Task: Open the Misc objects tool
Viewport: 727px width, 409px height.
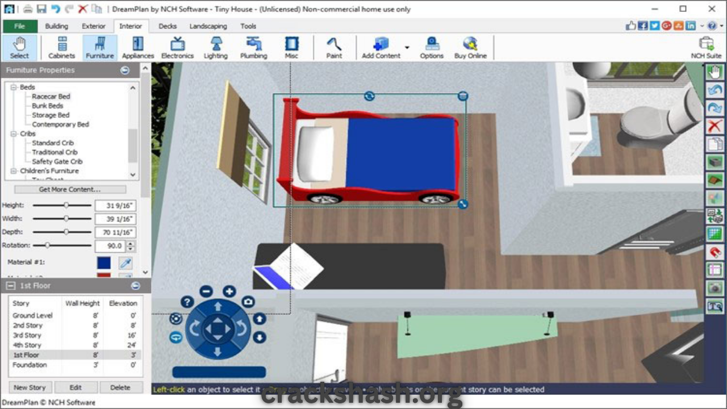Action: tap(291, 48)
